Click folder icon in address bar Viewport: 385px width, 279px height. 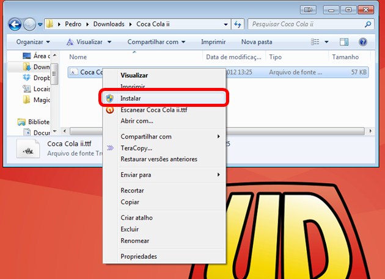(50, 24)
